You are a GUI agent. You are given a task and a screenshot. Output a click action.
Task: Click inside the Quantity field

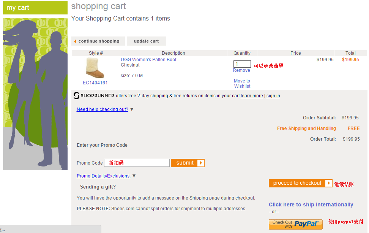242,64
